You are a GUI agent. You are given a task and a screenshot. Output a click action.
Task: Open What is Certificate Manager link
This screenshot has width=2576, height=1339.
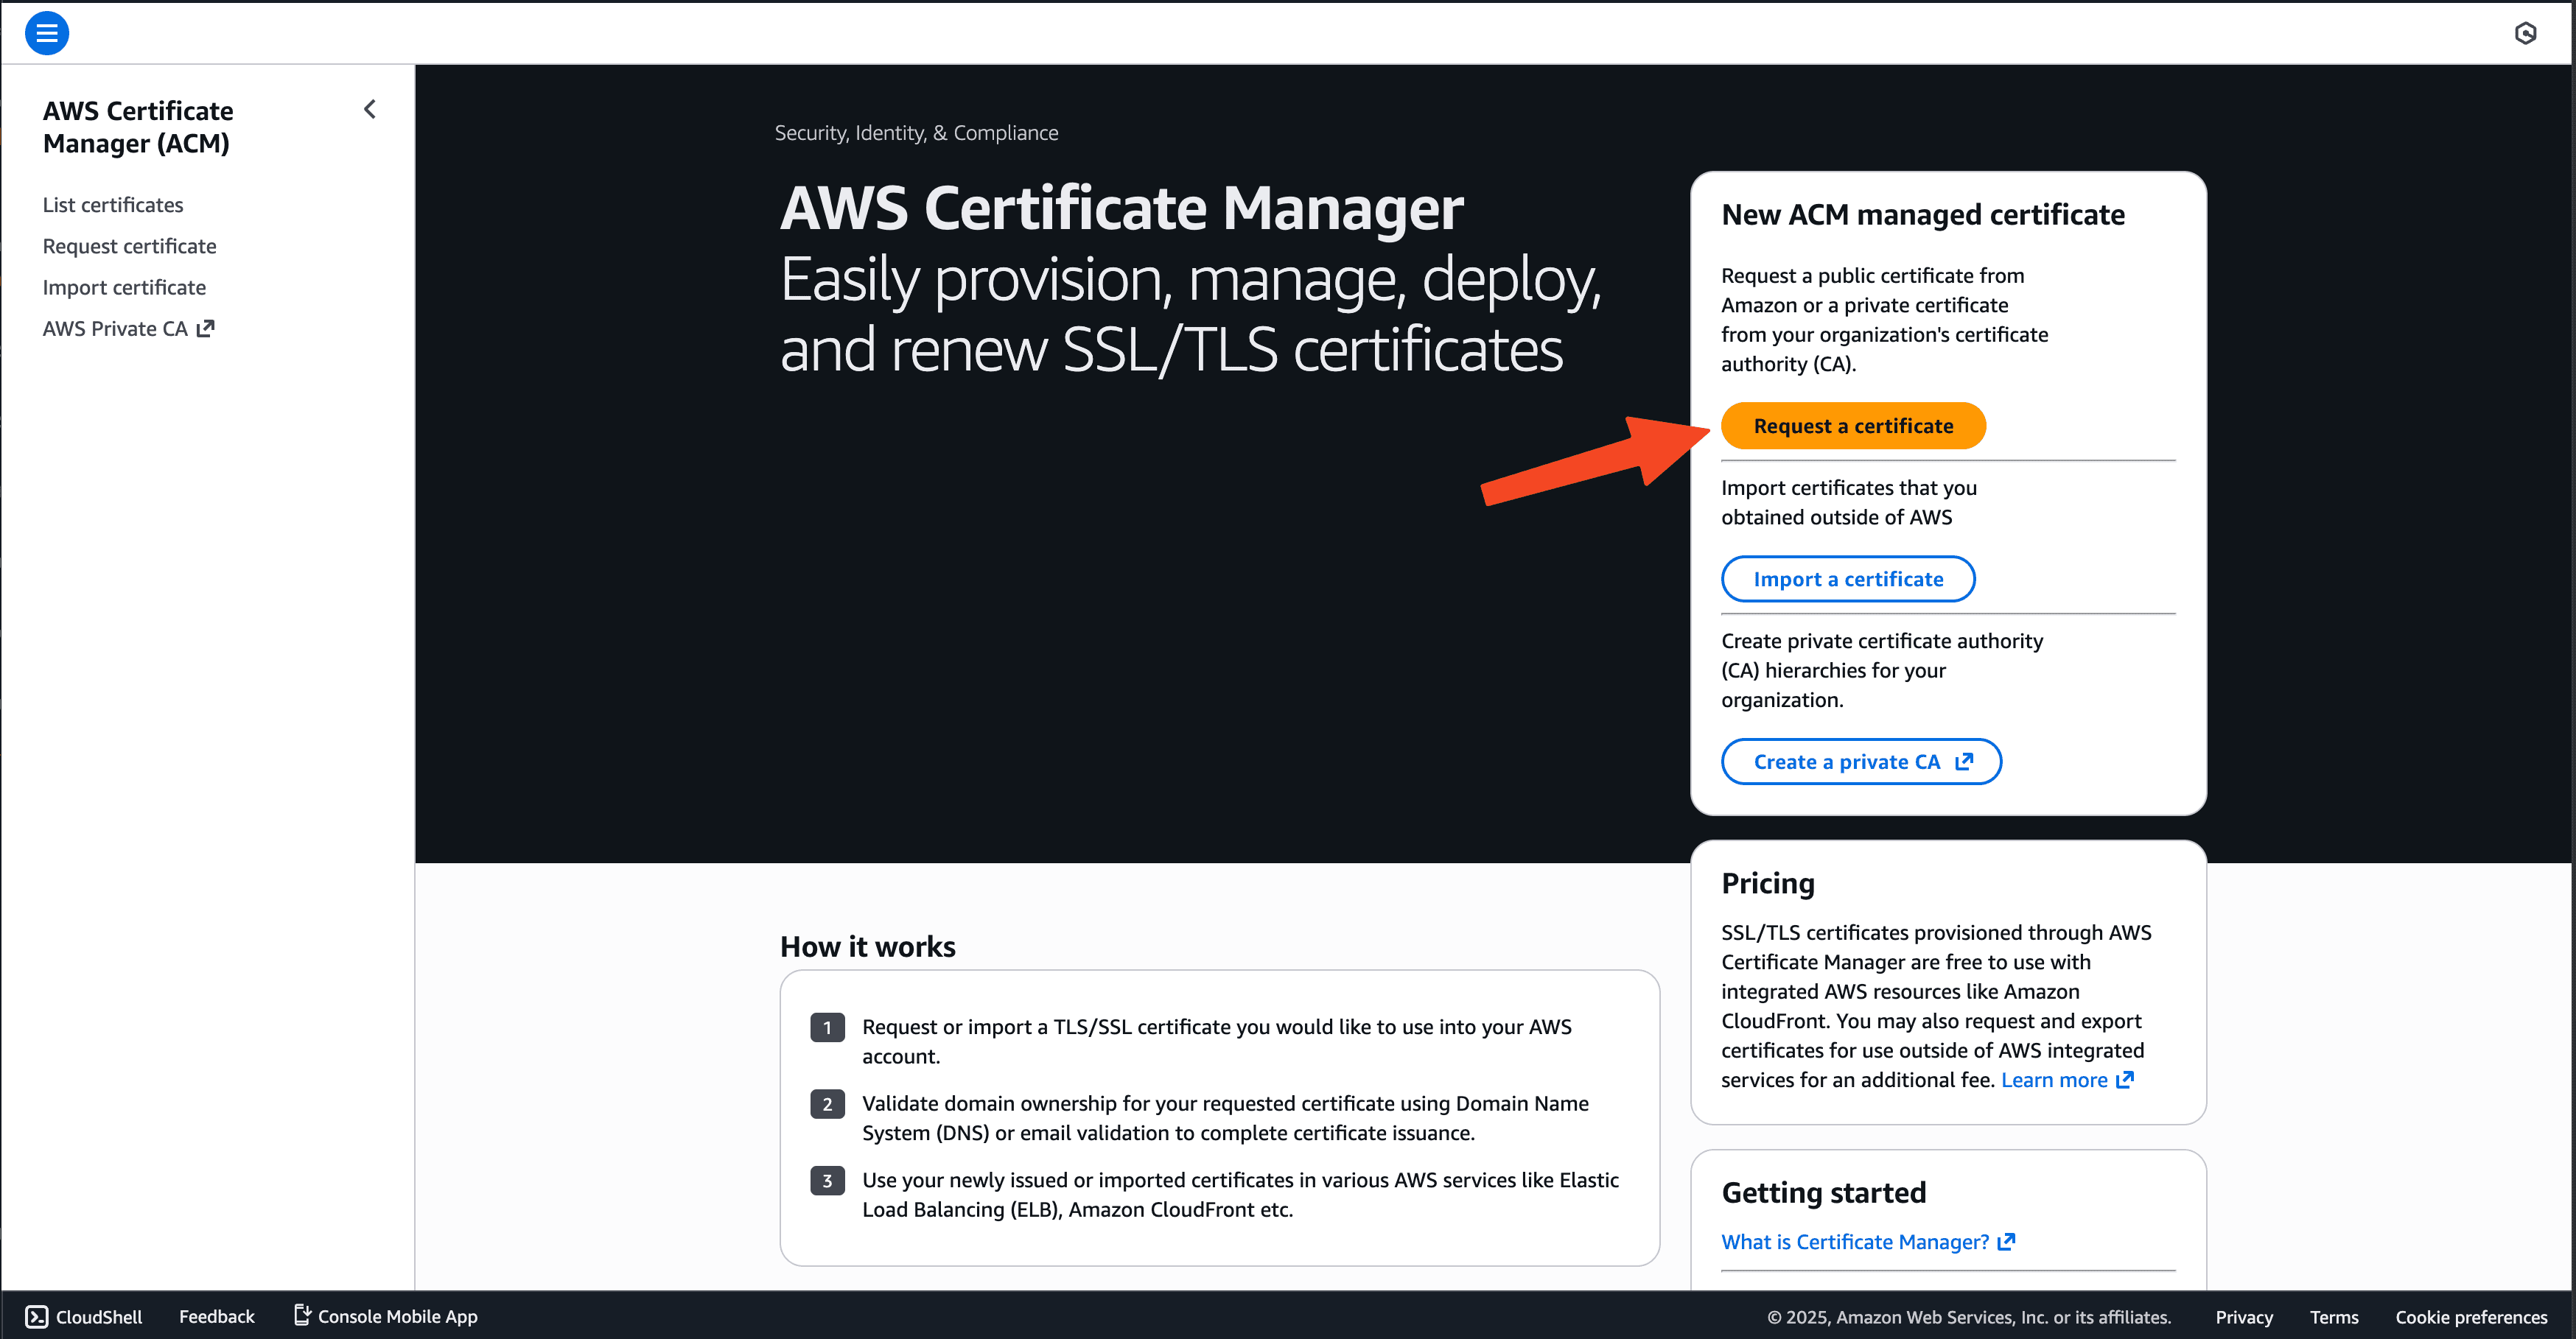pos(1855,1241)
